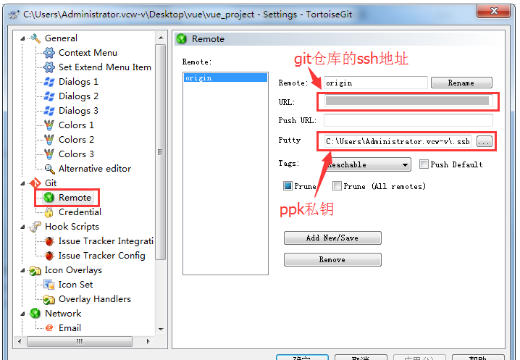
Task: Toggle the Prune checkbox
Action: (288, 186)
